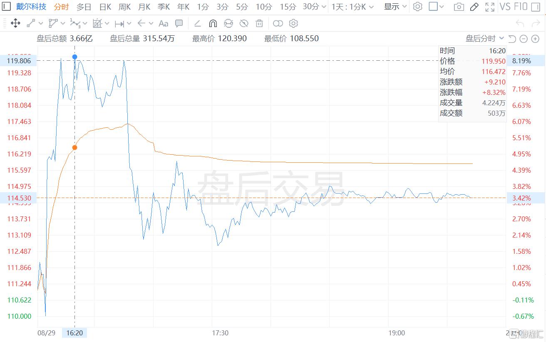Select the range measure tool

(119, 23)
